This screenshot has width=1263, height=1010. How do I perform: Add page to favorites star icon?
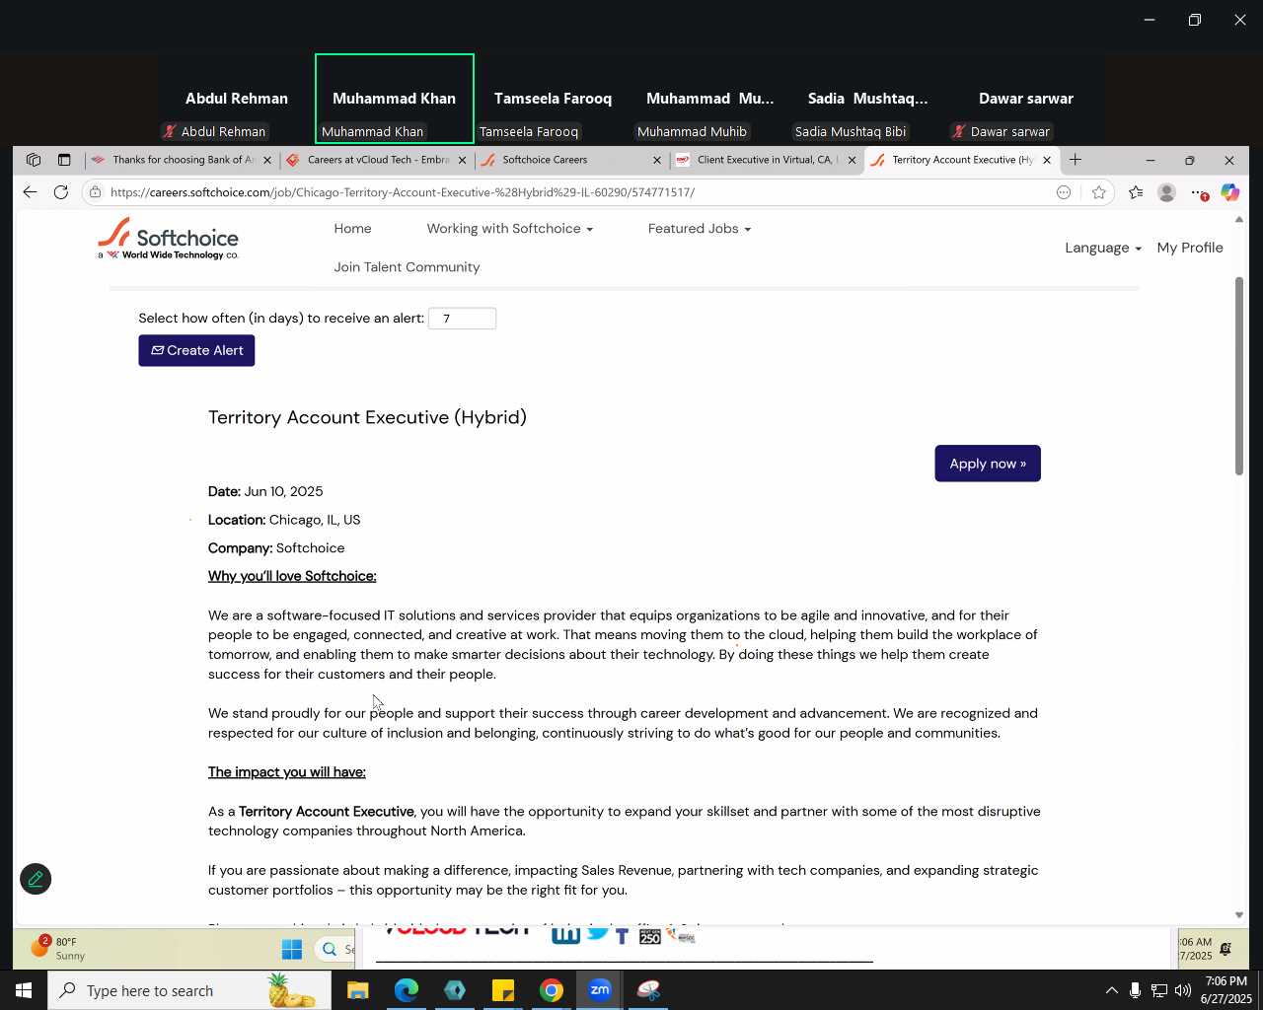(1099, 192)
